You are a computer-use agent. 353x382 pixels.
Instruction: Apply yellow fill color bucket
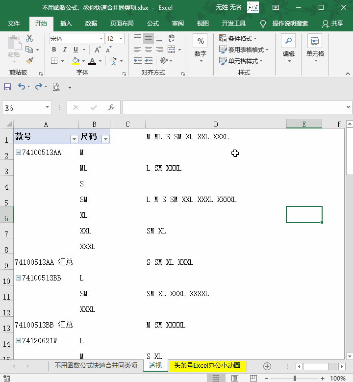[x=76, y=61]
